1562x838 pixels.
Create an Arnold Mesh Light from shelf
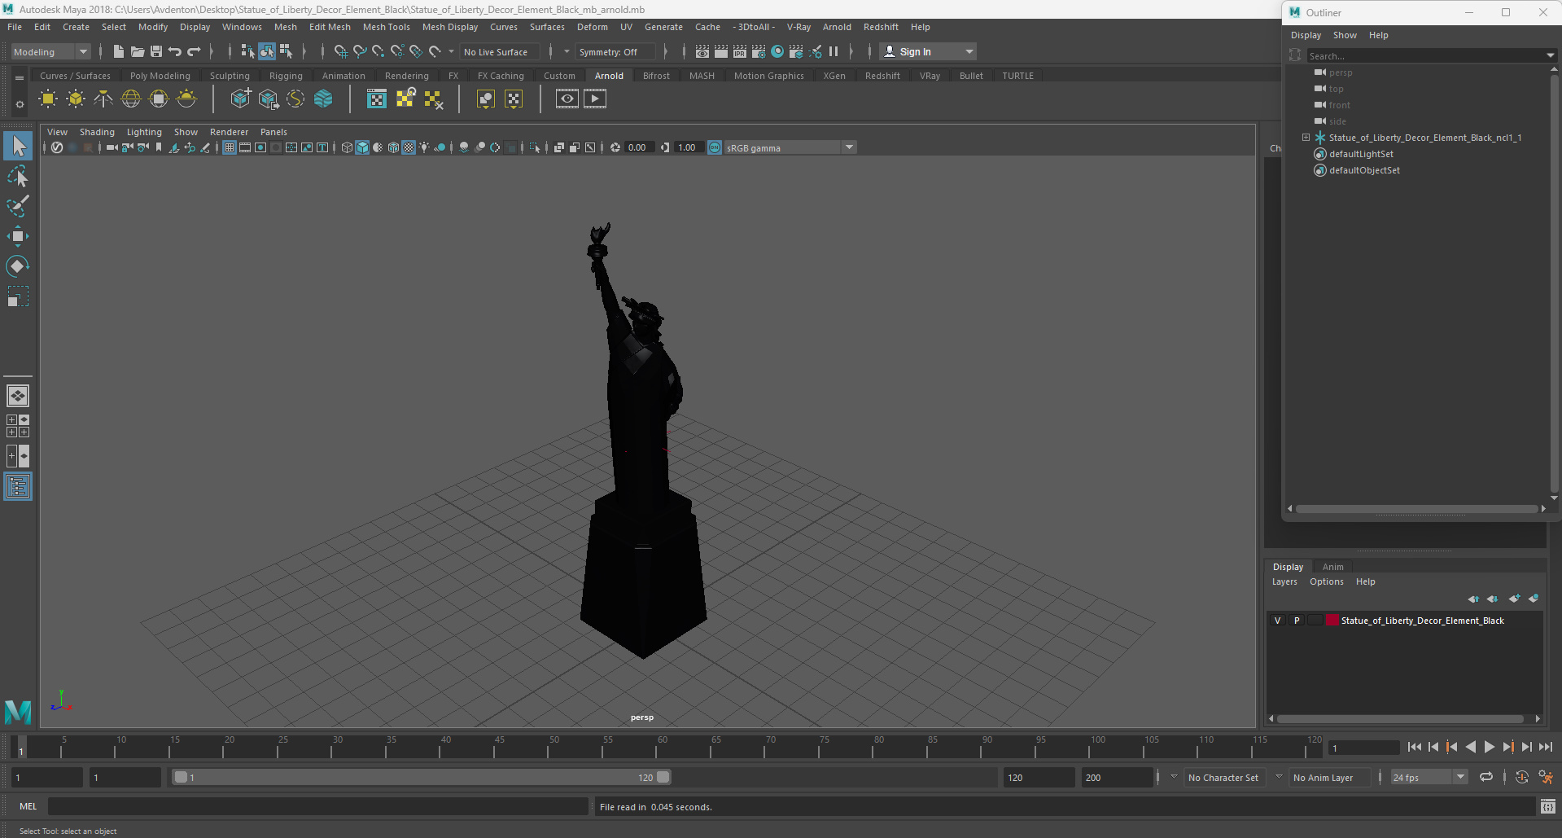pyautogui.click(x=76, y=99)
